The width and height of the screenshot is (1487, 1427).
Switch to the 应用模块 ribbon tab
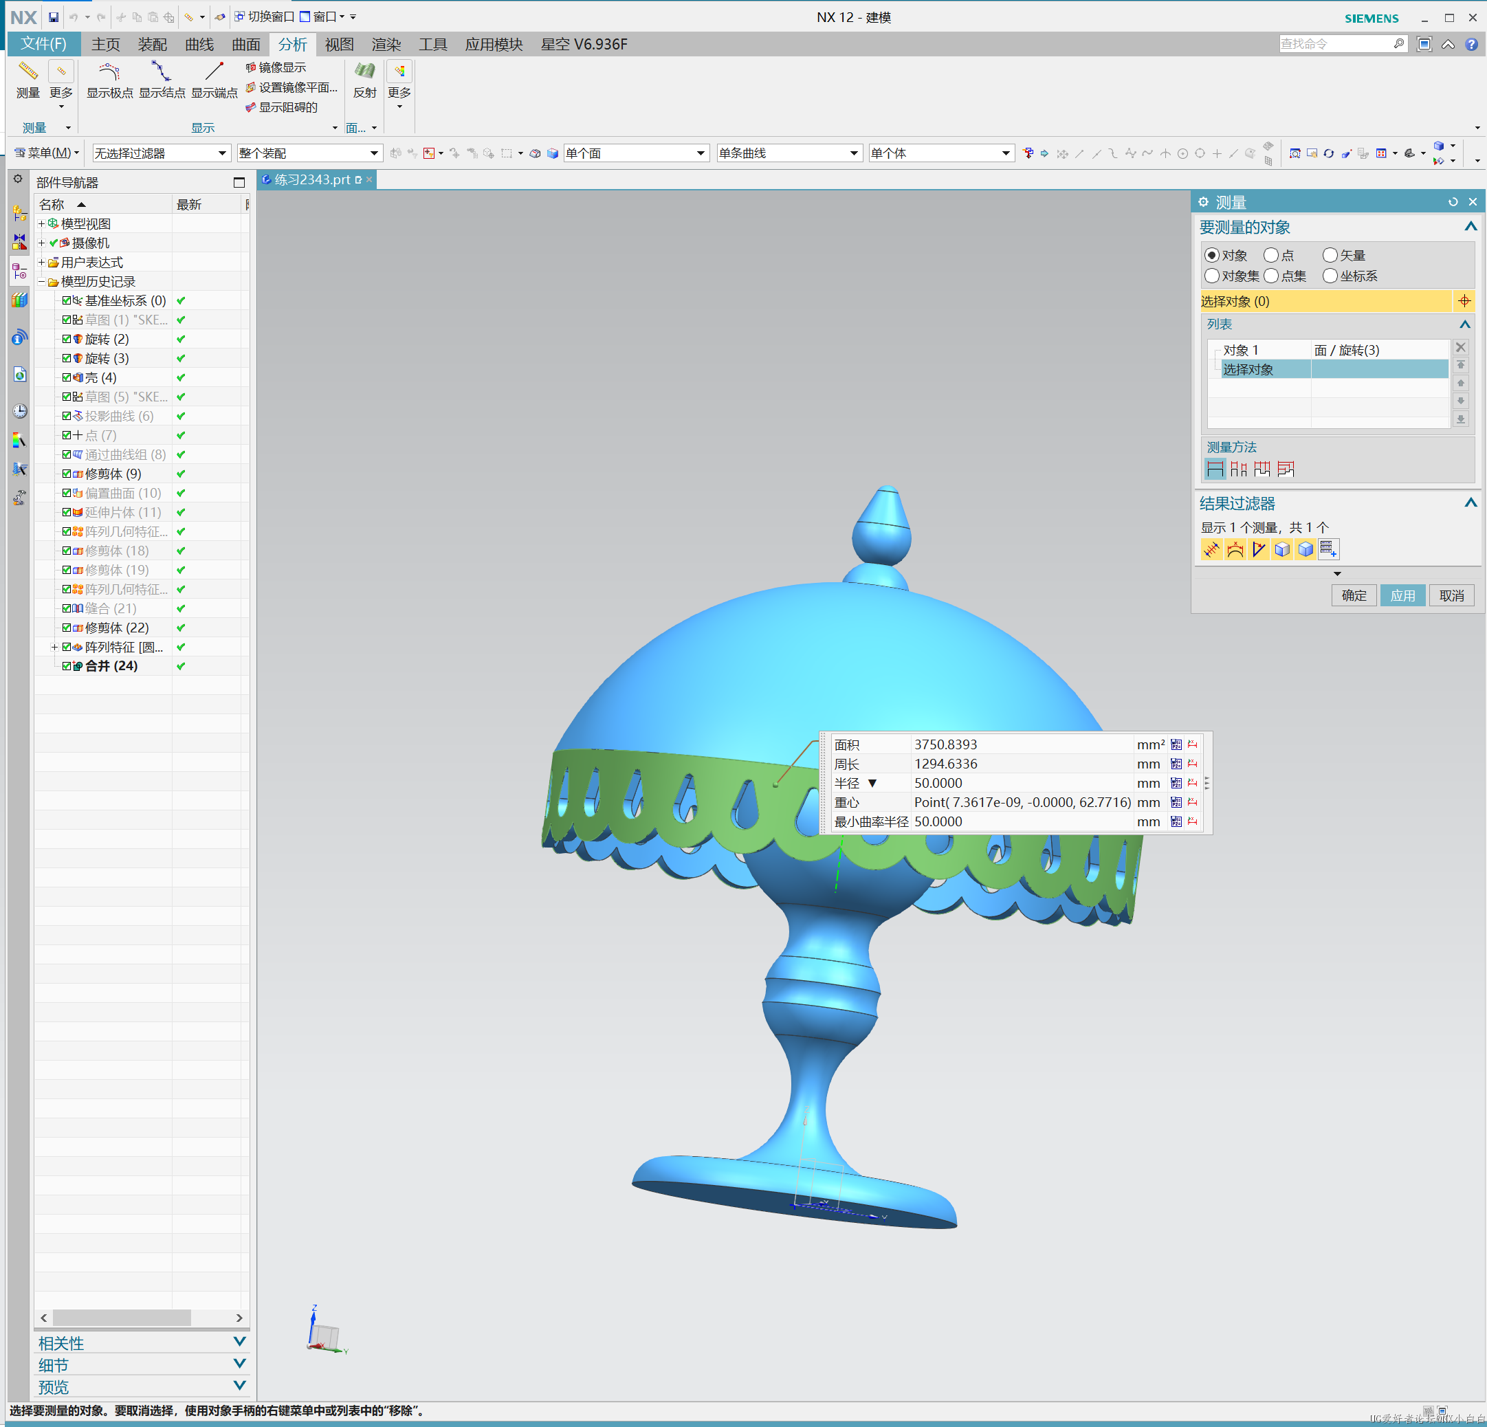[494, 44]
